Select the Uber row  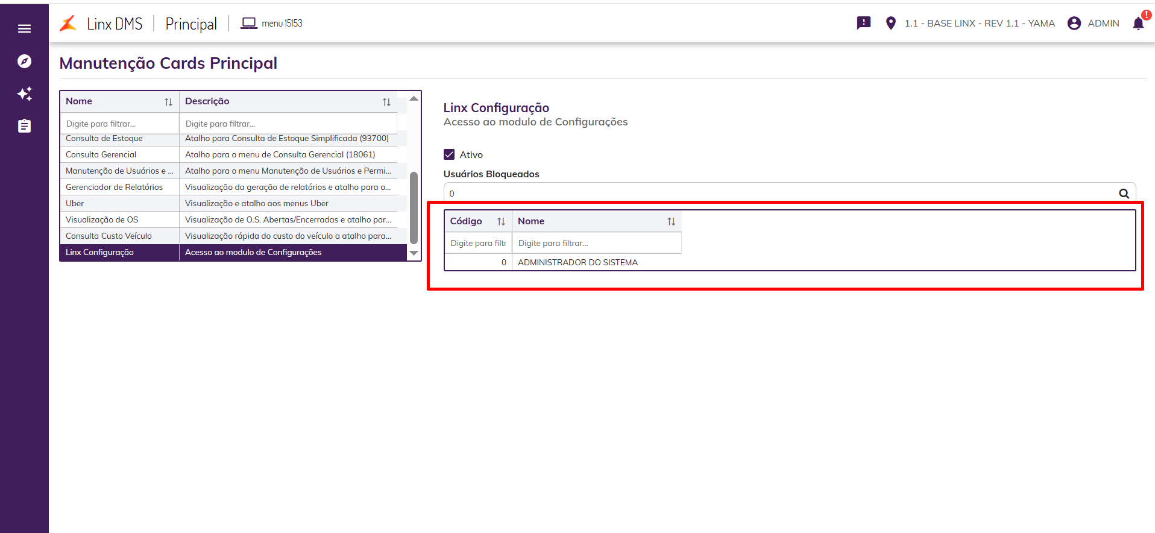233,203
